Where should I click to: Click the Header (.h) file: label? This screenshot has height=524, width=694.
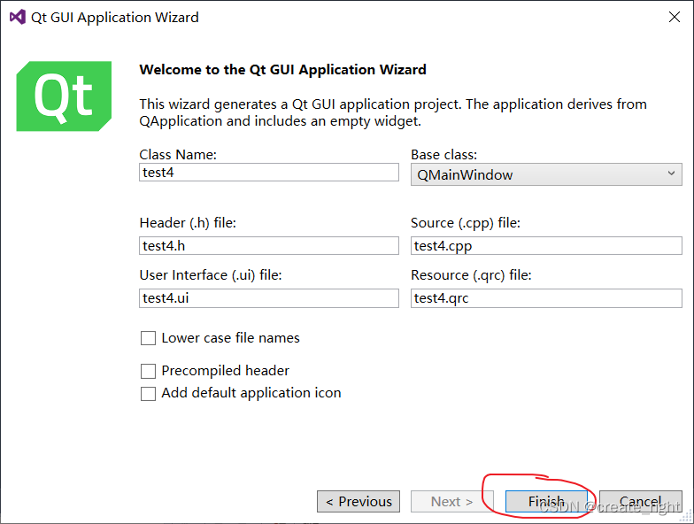click(x=188, y=223)
